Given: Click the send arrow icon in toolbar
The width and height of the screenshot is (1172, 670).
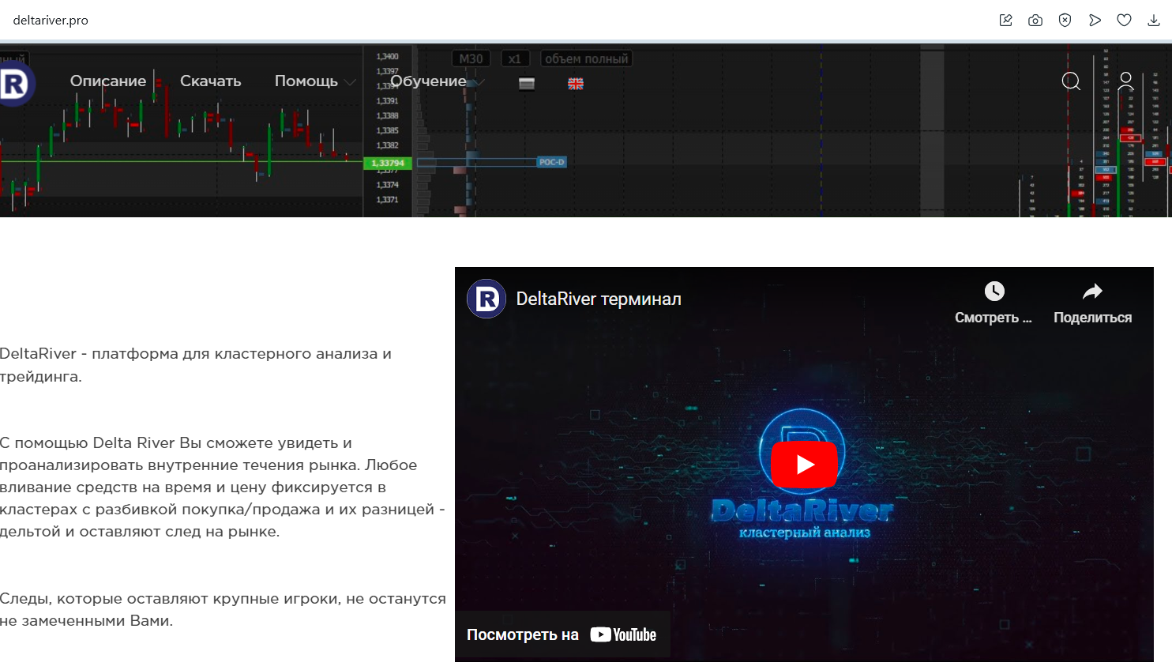Looking at the screenshot, I should coord(1095,21).
